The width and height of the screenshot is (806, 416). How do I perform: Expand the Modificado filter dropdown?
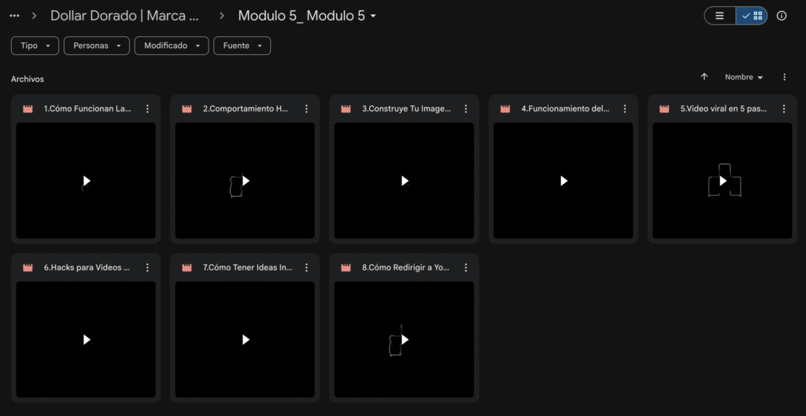[172, 46]
